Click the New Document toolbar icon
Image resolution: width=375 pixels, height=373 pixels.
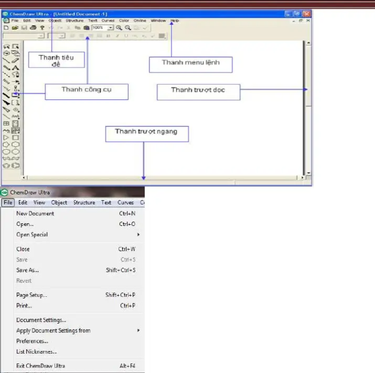coord(6,28)
